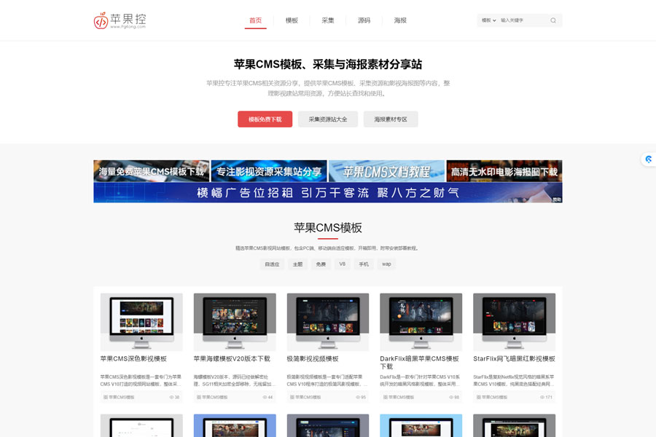Select the 主题 tag
The width and height of the screenshot is (656, 437).
coord(297,264)
